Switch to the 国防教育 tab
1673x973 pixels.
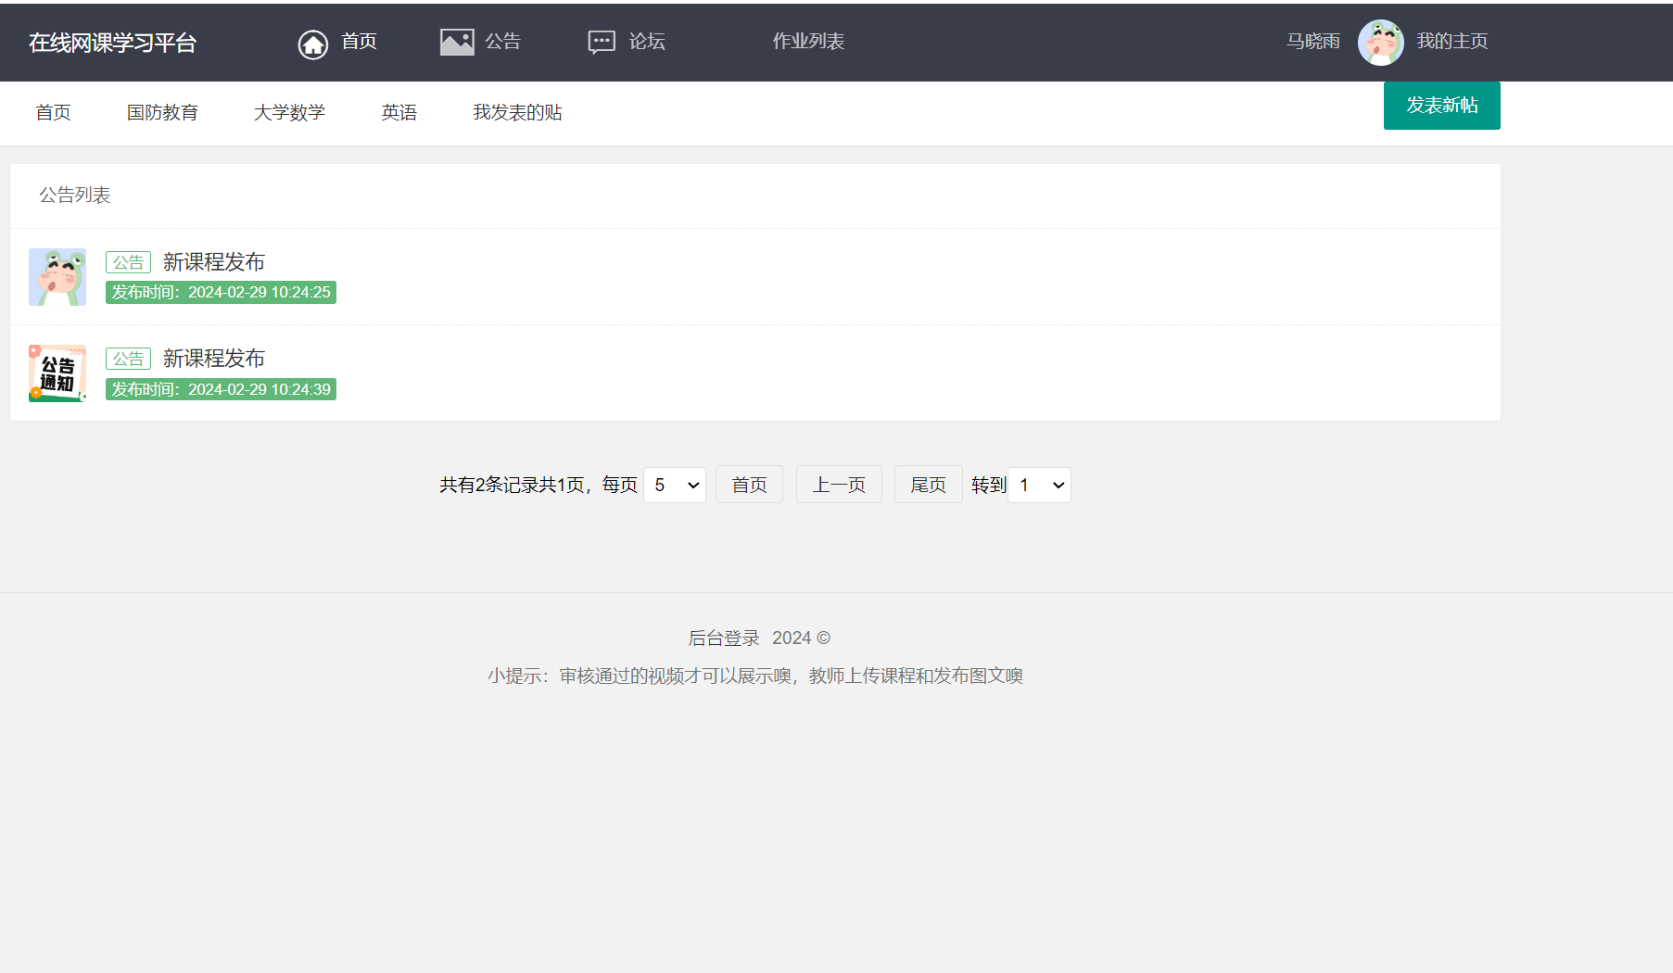[x=162, y=112]
